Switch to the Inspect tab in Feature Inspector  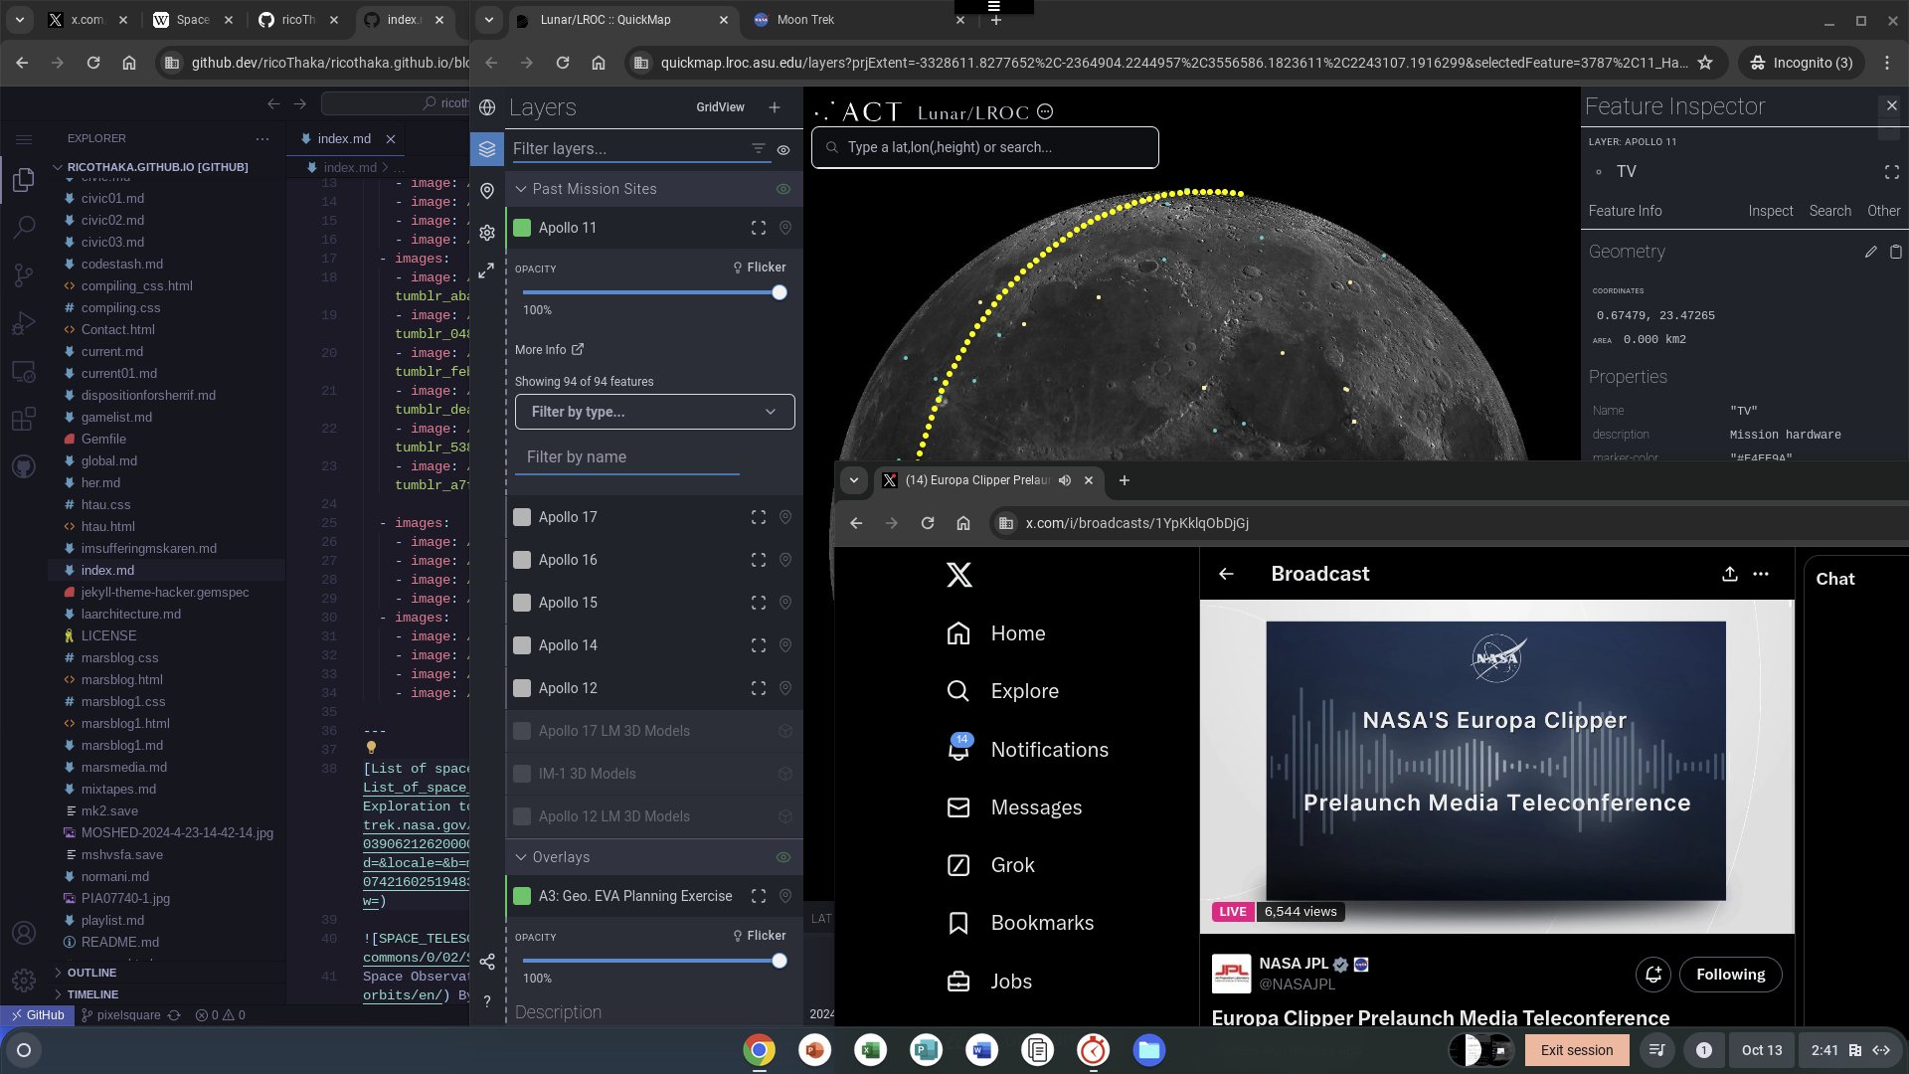(x=1770, y=211)
